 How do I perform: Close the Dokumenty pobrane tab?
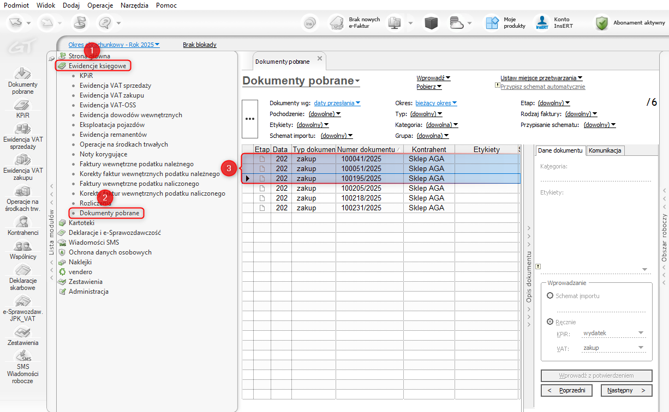[x=320, y=58]
